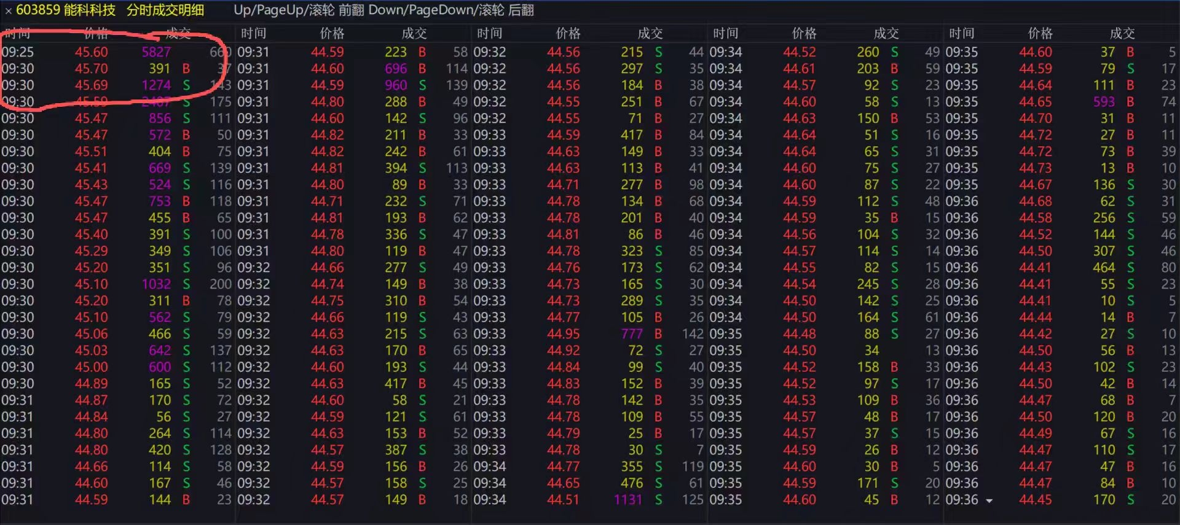Expand the small arrow beside last 09:36
Viewport: 1180px width, 525px height.
coord(989,501)
